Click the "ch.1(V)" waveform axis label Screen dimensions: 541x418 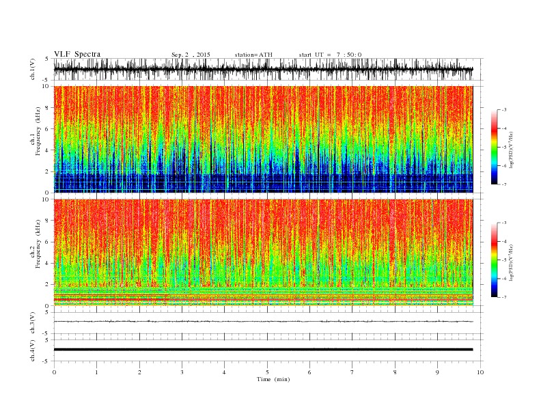[x=33, y=69]
